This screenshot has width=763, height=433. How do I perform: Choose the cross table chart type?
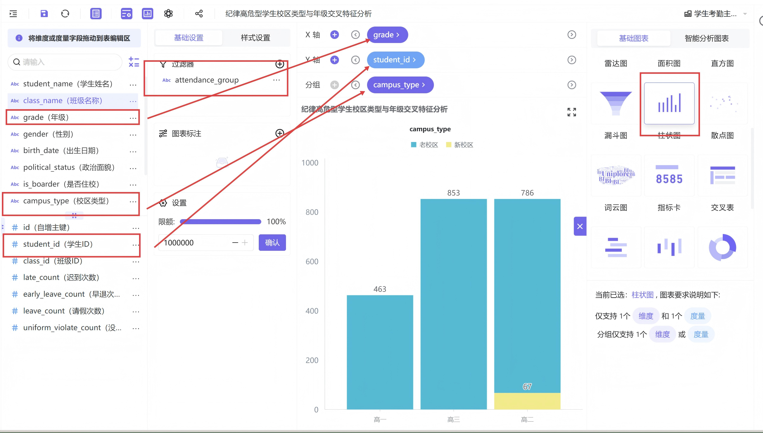click(x=723, y=176)
